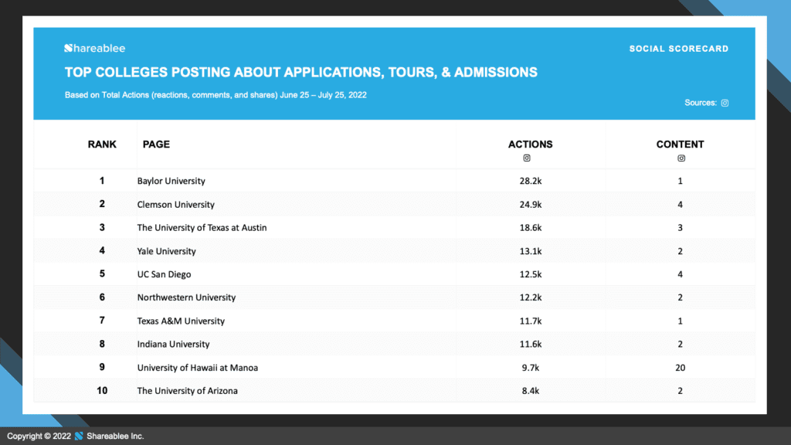The image size is (791, 445).
Task: Click the CONTENT column header
Action: tap(680, 144)
